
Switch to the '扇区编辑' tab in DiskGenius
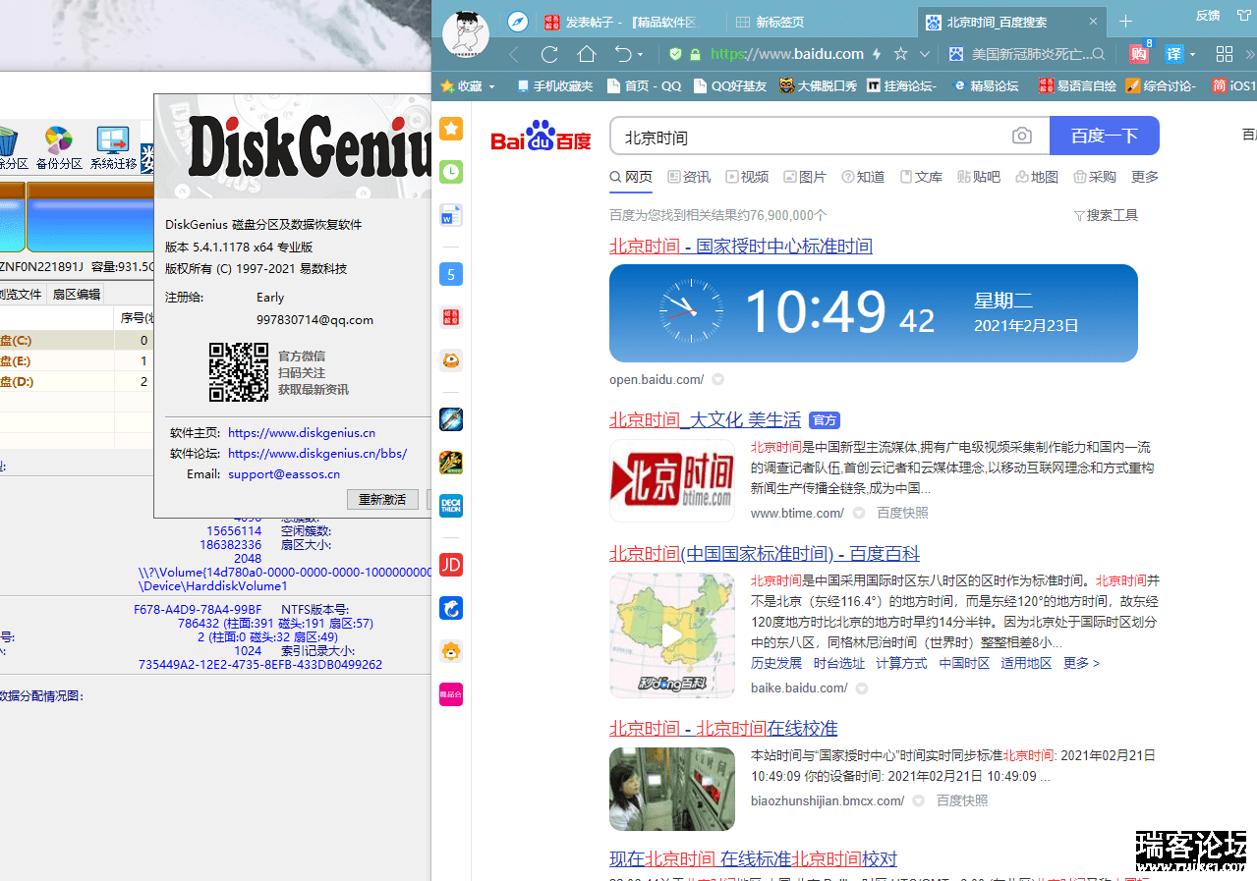(x=77, y=294)
